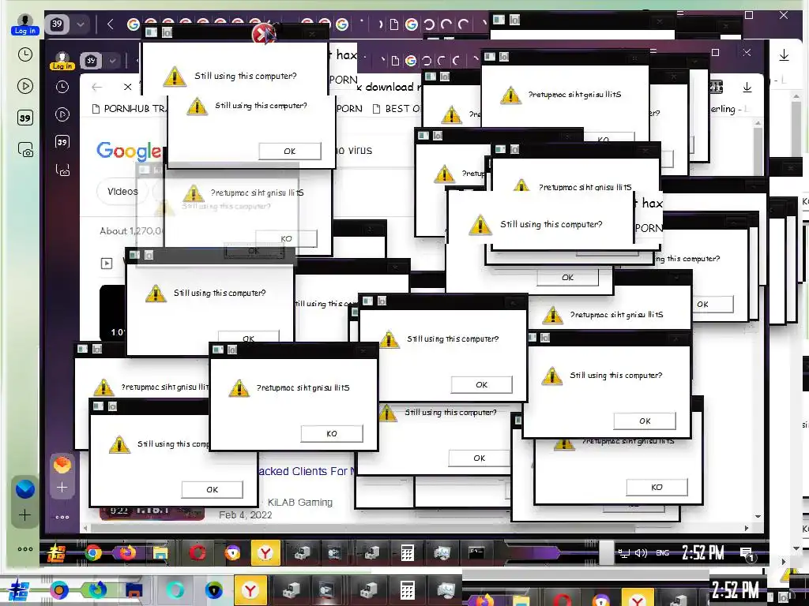Click KO in mirrored dialog above 'acked Clients' link

pyautogui.click(x=332, y=433)
